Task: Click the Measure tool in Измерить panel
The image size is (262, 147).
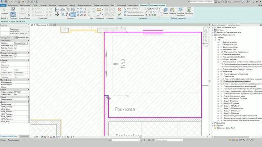Action: click(x=99, y=15)
